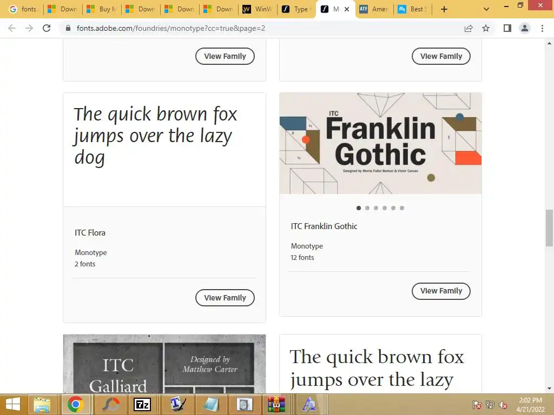Click the page vertical scrollbar thumb
The width and height of the screenshot is (554, 415).
pos(549,228)
